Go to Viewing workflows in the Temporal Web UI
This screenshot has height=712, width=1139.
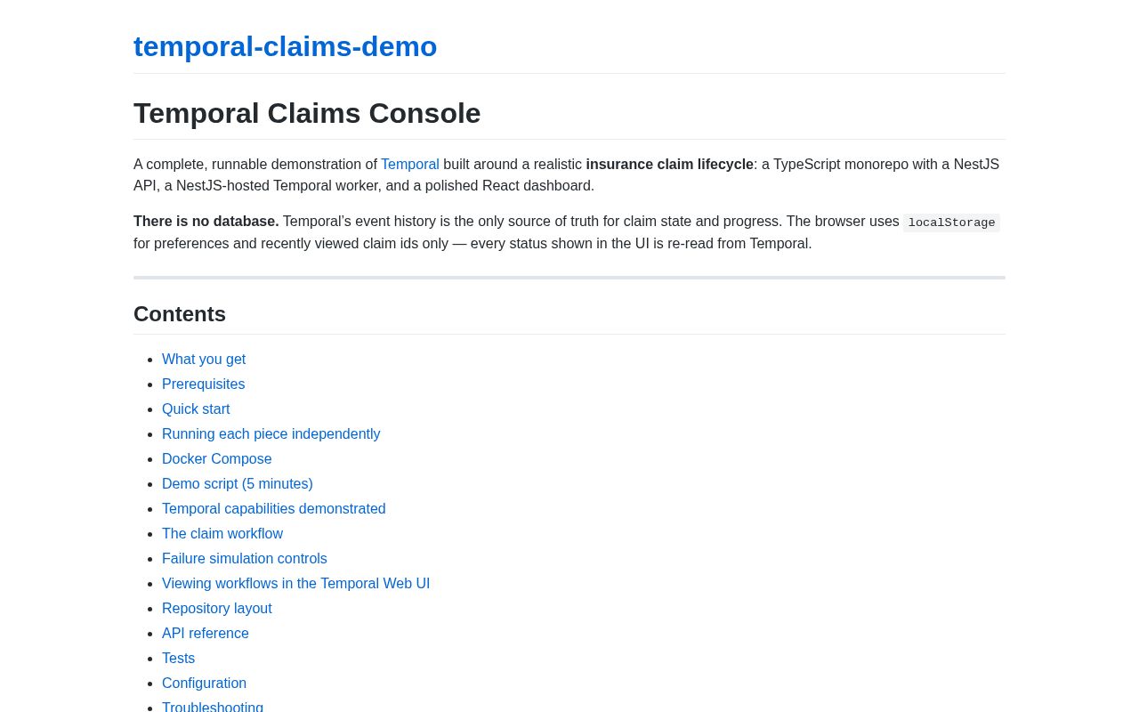(x=295, y=584)
